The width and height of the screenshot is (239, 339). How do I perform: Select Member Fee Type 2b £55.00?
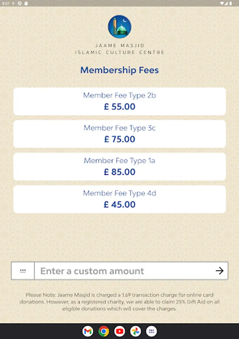point(119,101)
